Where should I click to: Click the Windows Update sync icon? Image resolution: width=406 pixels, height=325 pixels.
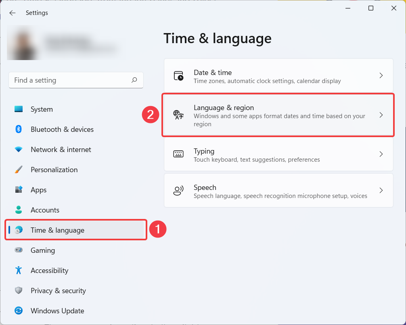[19, 310]
